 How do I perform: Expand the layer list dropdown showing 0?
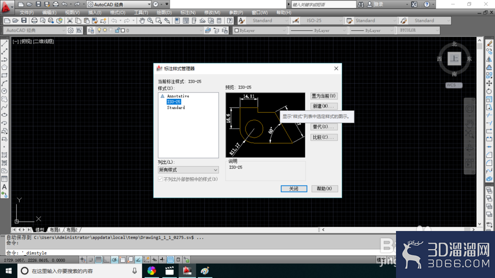201,30
